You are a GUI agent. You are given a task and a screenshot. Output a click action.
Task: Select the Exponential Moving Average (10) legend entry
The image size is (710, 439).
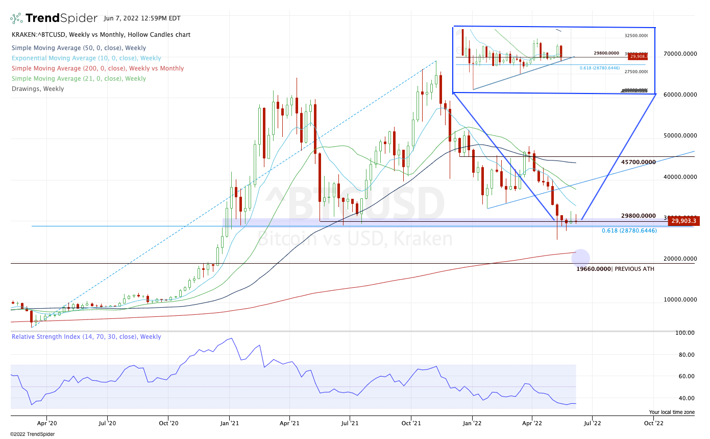86,58
